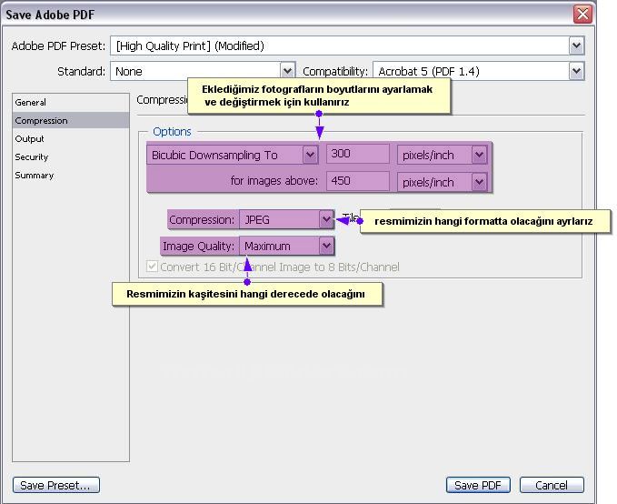Open the Adobe PDF Preset dropdown

click(x=347, y=46)
